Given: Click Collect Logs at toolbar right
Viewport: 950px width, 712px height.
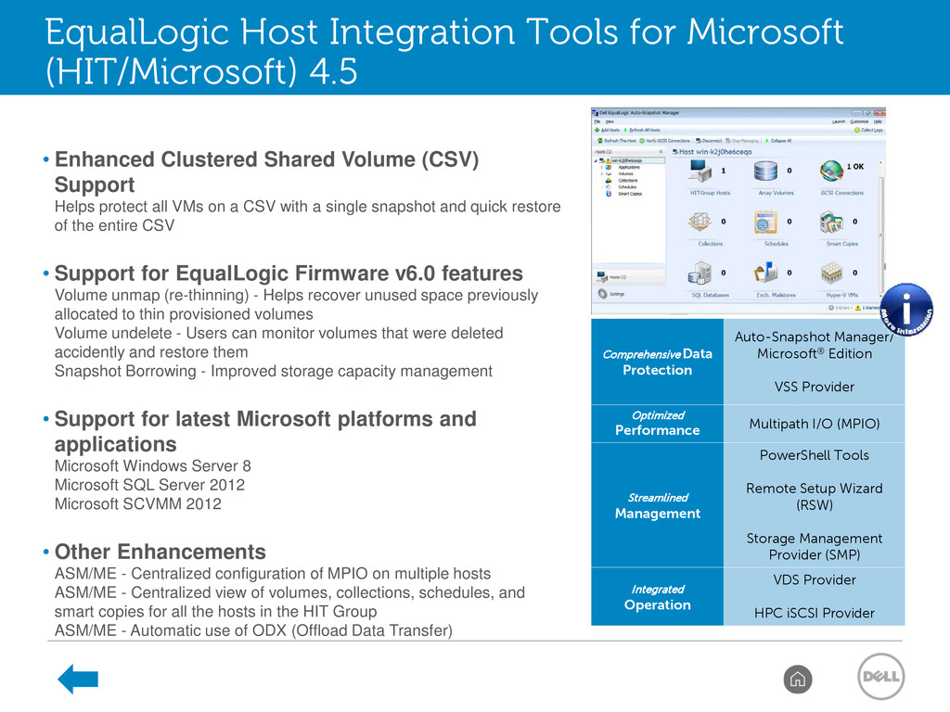Looking at the screenshot, I should (868, 130).
